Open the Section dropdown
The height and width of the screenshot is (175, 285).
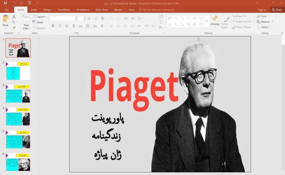coord(40,28)
